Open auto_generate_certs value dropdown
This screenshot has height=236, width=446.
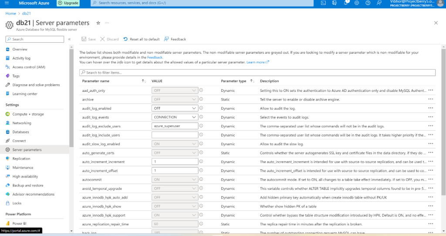[x=175, y=153]
